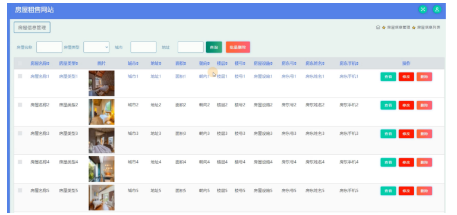Select the 城市3 cell
457x215 pixels.
[x=133, y=134]
